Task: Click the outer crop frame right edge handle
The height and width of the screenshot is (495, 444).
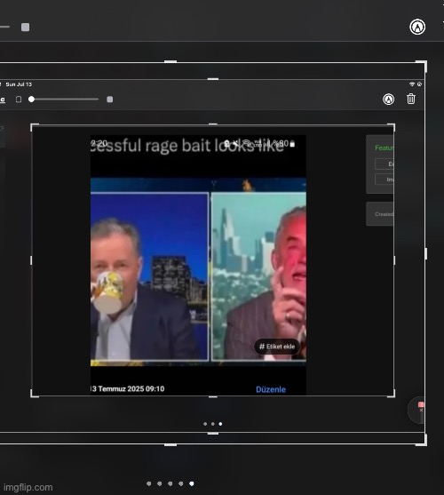Action: (426, 253)
